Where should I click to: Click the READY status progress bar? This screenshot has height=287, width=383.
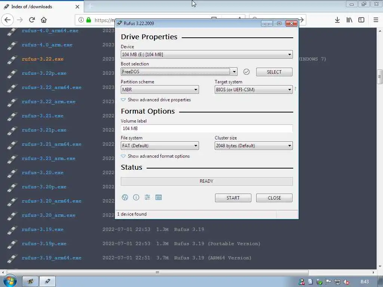pos(206,181)
